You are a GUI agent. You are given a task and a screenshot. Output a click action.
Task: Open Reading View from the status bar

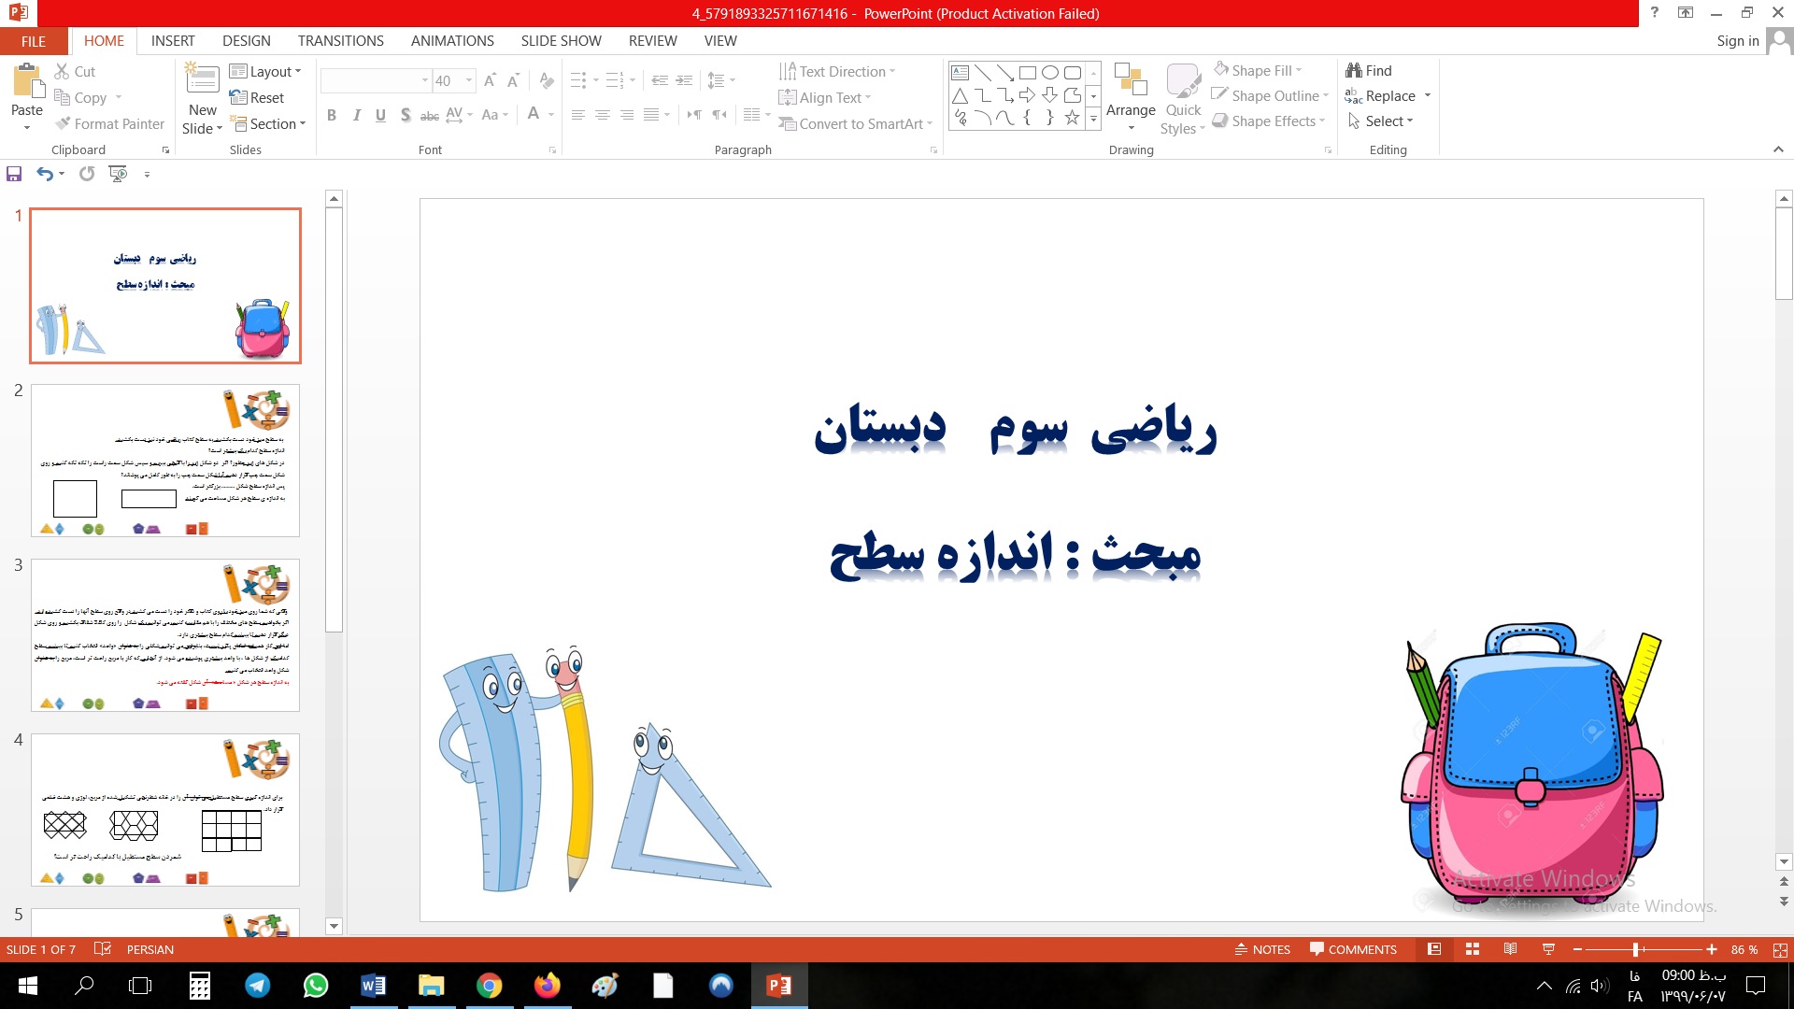tap(1510, 949)
